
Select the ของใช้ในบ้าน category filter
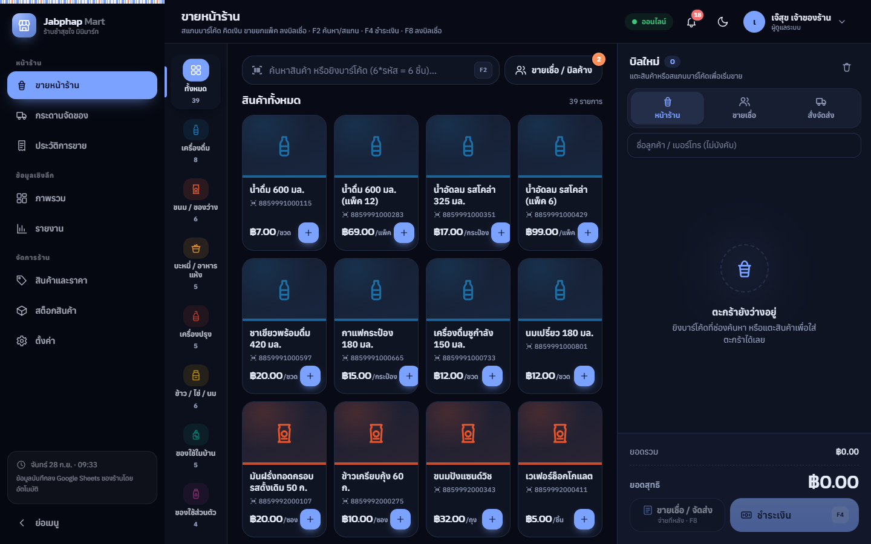pos(195,447)
